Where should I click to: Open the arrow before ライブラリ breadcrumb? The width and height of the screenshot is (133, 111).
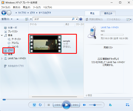(16, 13)
